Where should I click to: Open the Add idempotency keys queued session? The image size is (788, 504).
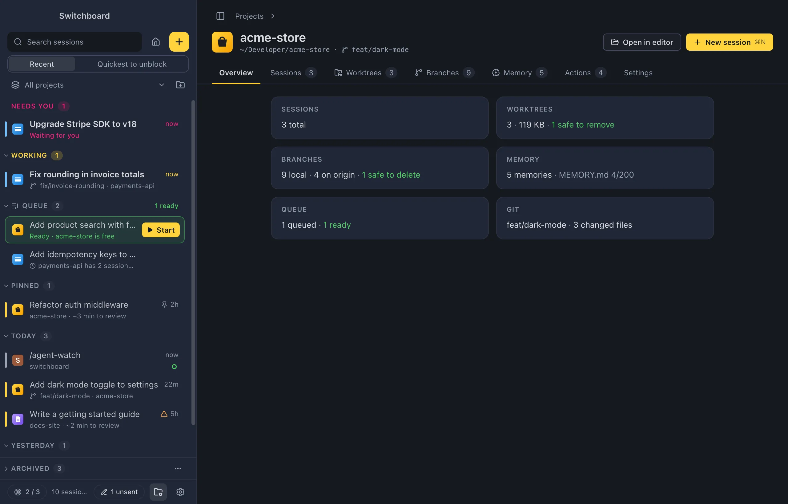pyautogui.click(x=95, y=260)
